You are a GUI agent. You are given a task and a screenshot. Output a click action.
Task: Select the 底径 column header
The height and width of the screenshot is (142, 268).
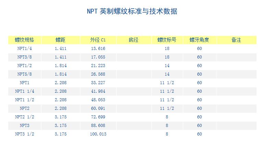[133, 40]
